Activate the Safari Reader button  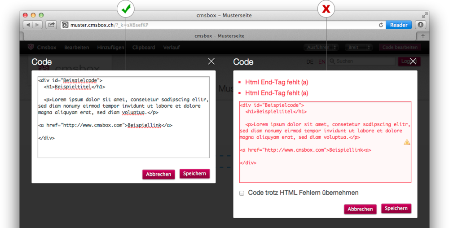tap(399, 25)
